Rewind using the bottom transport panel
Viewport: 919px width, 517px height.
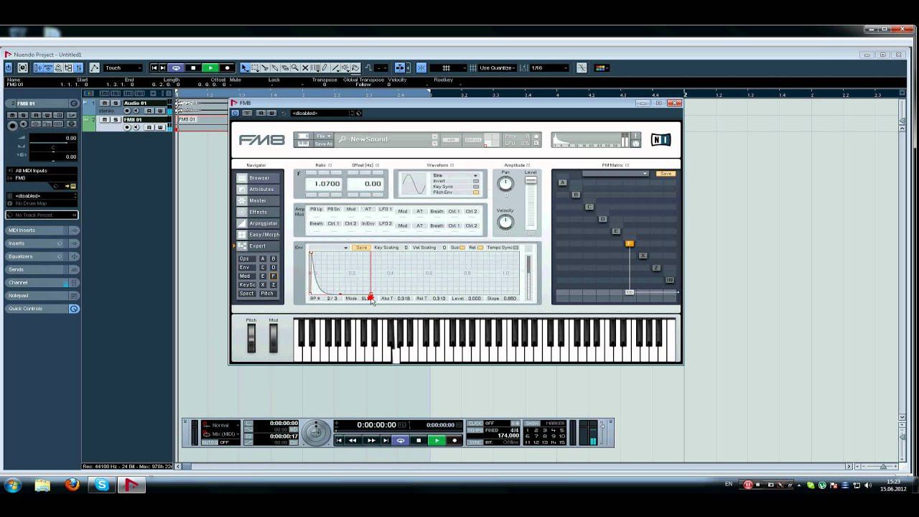point(353,440)
